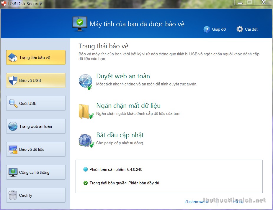Go to the Trang web an toàn tab

[x=36, y=126]
